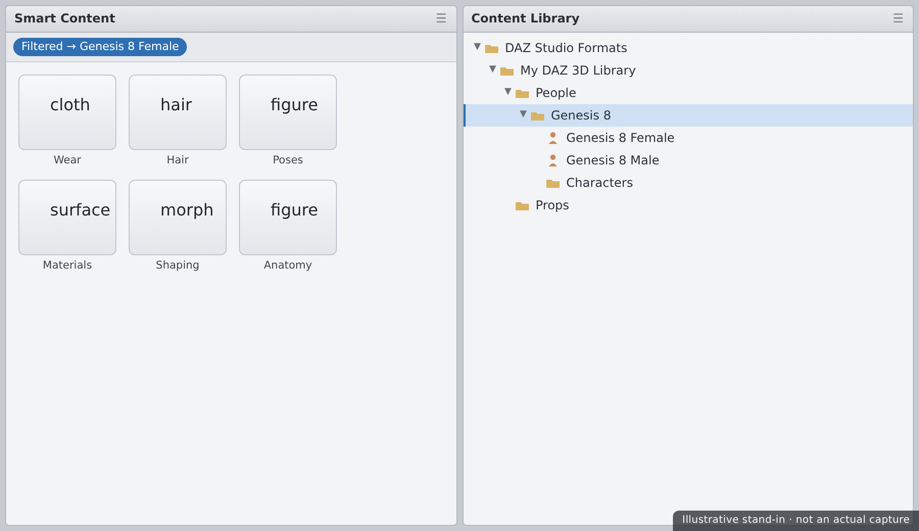Select Genesis 8 Male in the library tree
This screenshot has height=531, width=919.
coord(612,160)
